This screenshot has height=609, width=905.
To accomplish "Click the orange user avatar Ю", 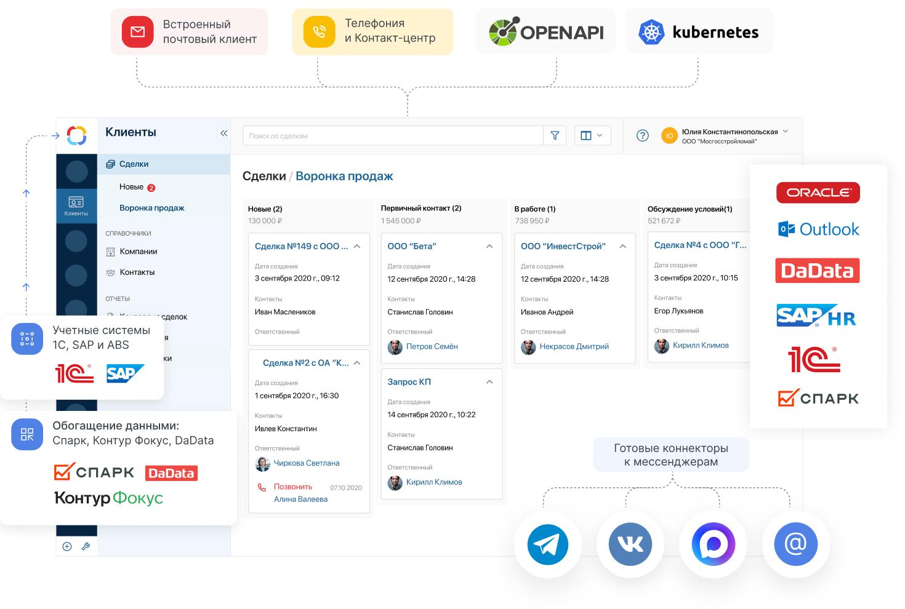I will coord(669,136).
